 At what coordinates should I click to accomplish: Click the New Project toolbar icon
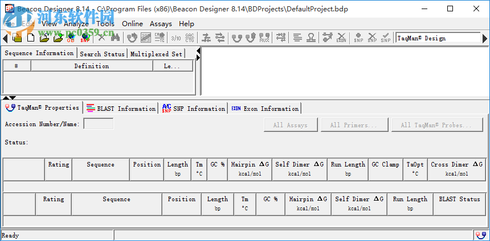coord(17,38)
